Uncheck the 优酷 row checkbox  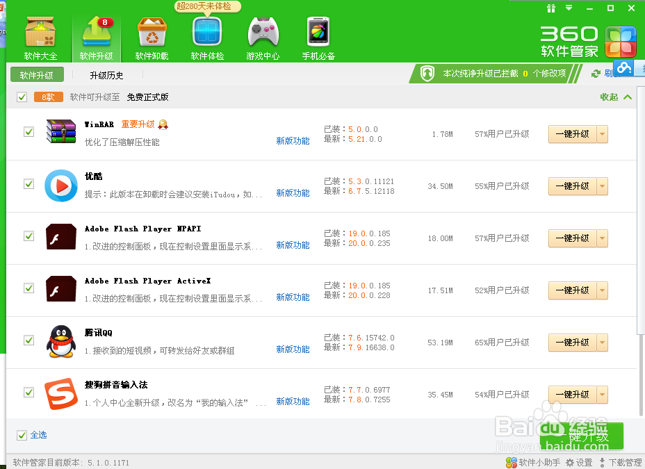tap(28, 183)
